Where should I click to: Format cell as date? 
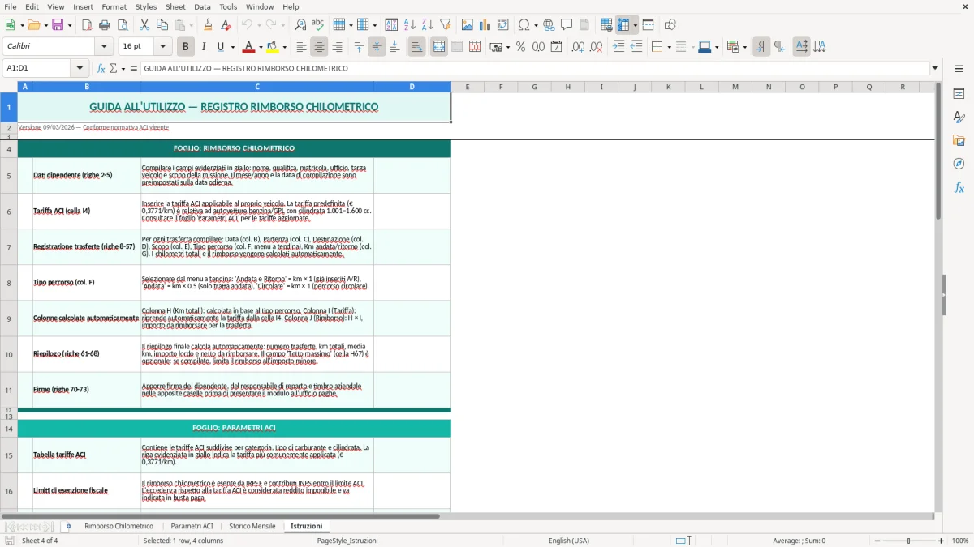point(556,47)
